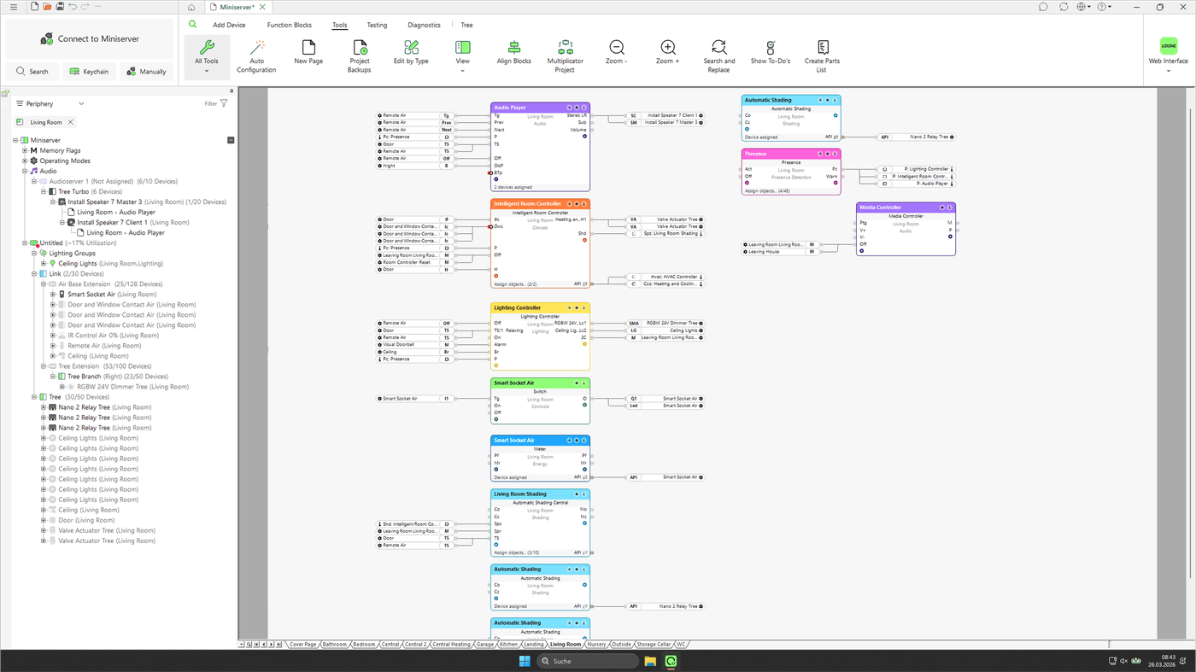Image resolution: width=1196 pixels, height=672 pixels.
Task: Expand Smart Socket Air device node
Action: pos(53,294)
